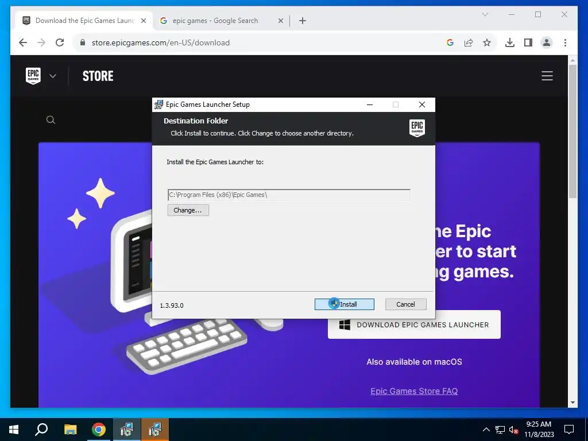The height and width of the screenshot is (441, 588).
Task: Click the network icon in system tray
Action: (500, 430)
